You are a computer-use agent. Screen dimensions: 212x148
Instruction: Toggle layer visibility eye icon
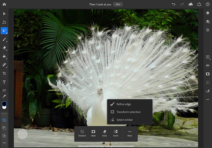pyautogui.click(x=207, y=65)
